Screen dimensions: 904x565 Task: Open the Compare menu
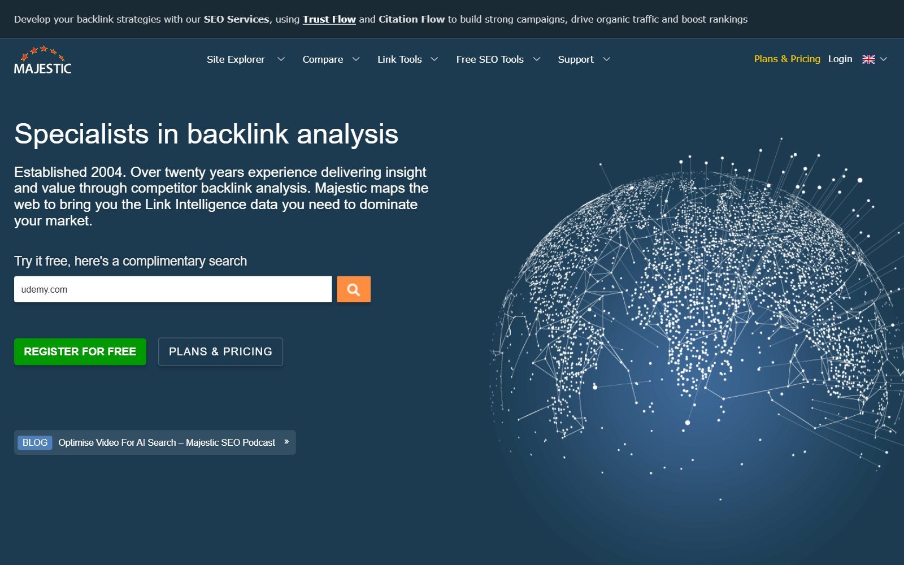pos(323,59)
